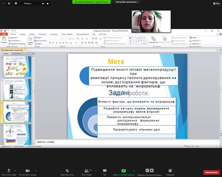
Task: Click the green Share Screen icon
Action: [x=123, y=170]
